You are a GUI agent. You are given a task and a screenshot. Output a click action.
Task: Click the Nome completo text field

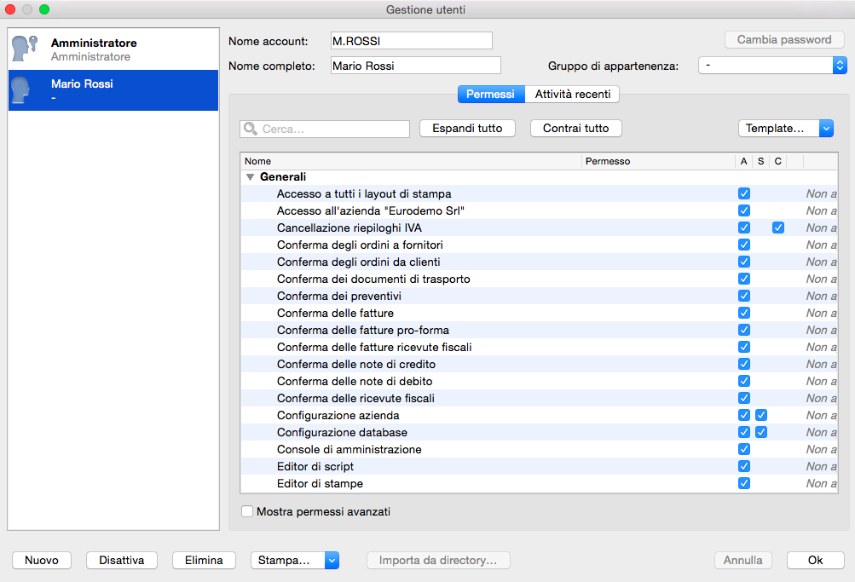415,66
